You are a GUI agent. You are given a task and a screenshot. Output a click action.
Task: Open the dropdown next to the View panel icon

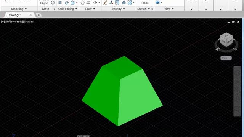(161, 3)
